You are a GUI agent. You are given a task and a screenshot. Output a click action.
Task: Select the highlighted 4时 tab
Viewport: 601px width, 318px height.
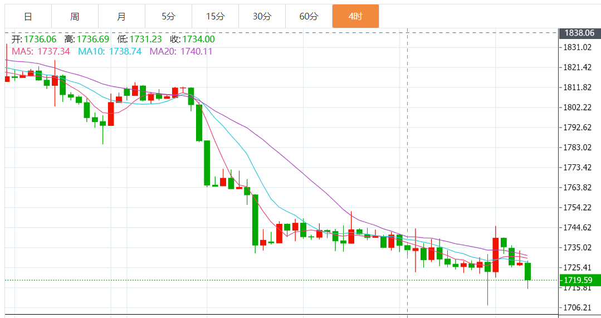356,17
